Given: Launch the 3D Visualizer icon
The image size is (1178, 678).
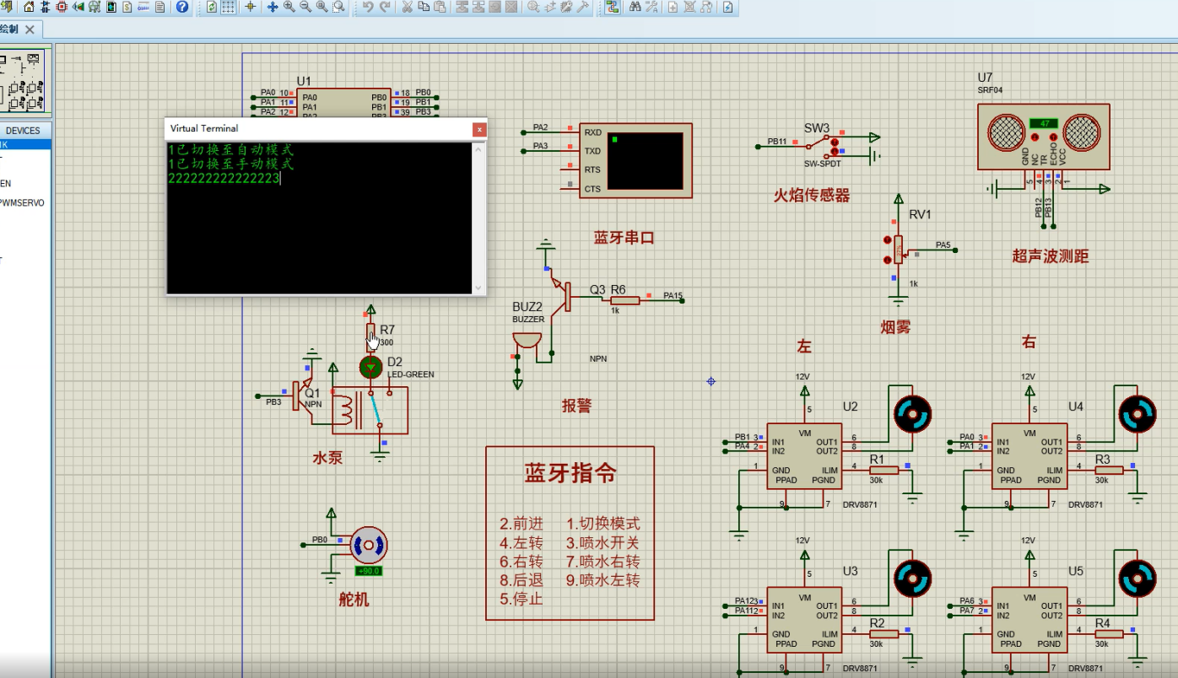Looking at the screenshot, I should tap(78, 7).
